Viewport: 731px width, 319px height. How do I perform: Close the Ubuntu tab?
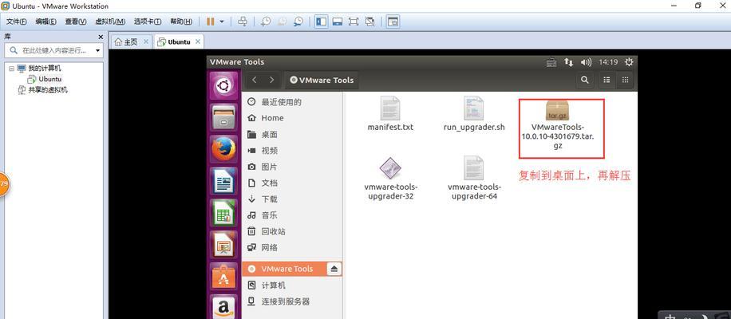point(198,41)
